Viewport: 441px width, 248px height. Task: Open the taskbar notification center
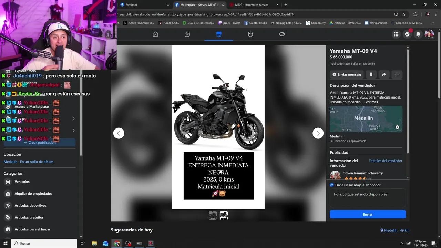[x=433, y=244]
